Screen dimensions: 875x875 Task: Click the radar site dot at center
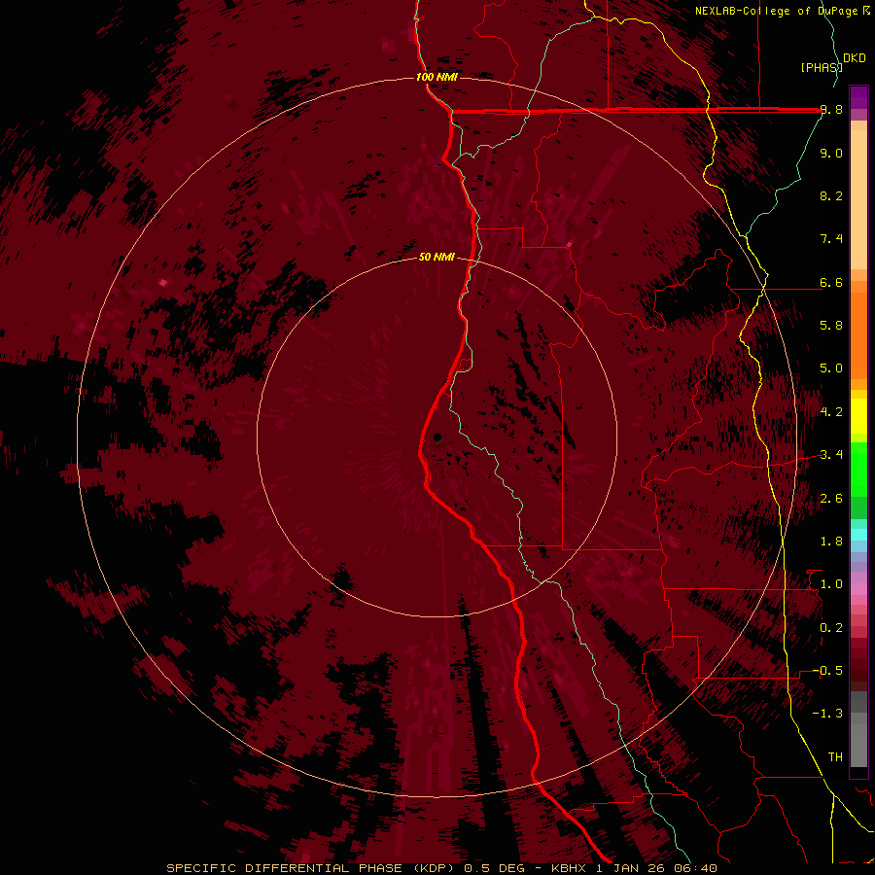coord(437,437)
